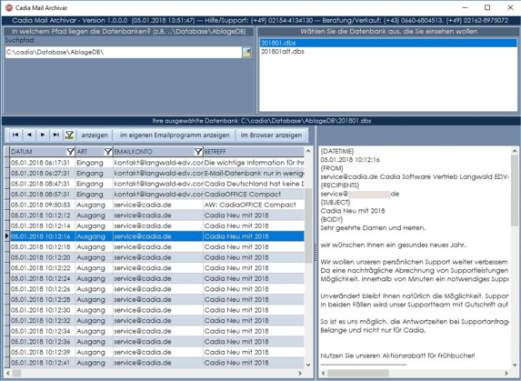The width and height of the screenshot is (521, 381).
Task: Select row dated 05.01.2018 10:12:32
Action: coord(156,321)
